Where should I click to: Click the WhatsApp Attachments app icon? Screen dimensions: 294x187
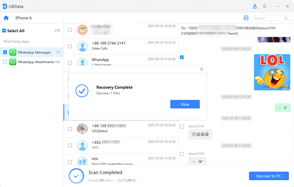[13, 62]
